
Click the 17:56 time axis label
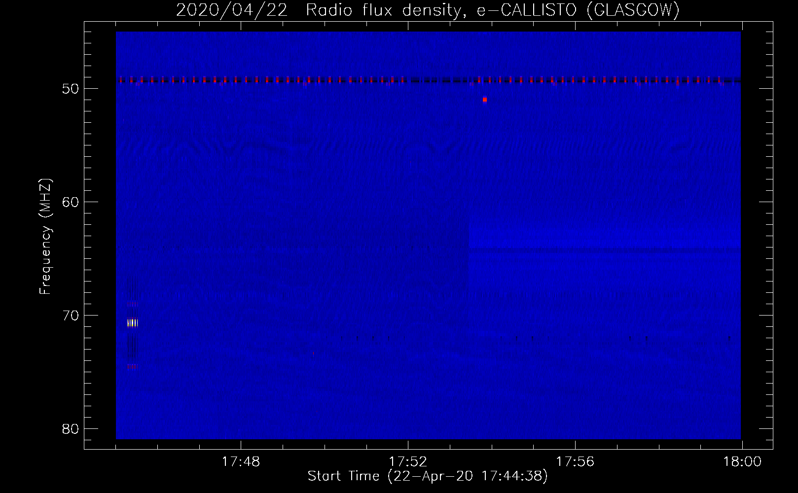click(x=575, y=462)
